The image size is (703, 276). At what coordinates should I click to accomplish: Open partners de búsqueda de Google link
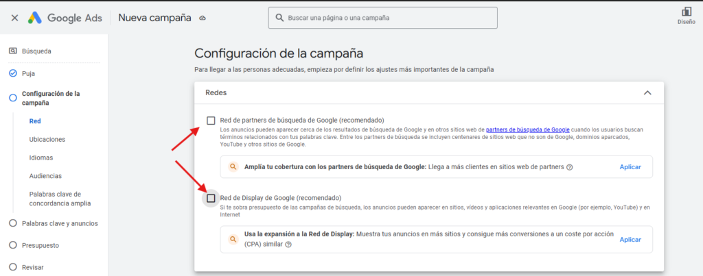pyautogui.click(x=527, y=129)
